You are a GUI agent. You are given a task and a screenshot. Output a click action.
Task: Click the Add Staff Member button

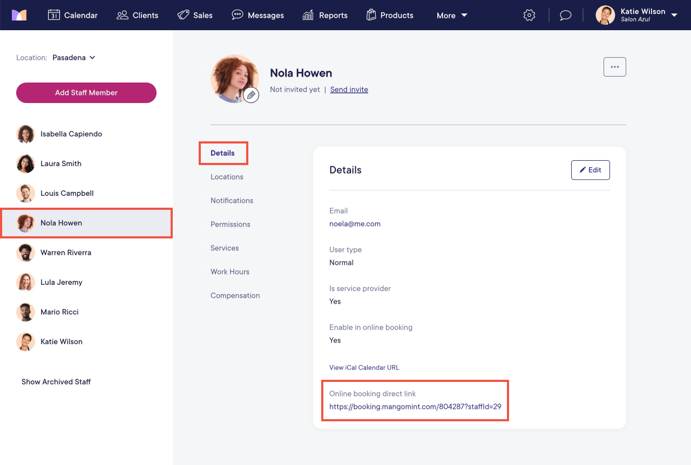pos(86,92)
